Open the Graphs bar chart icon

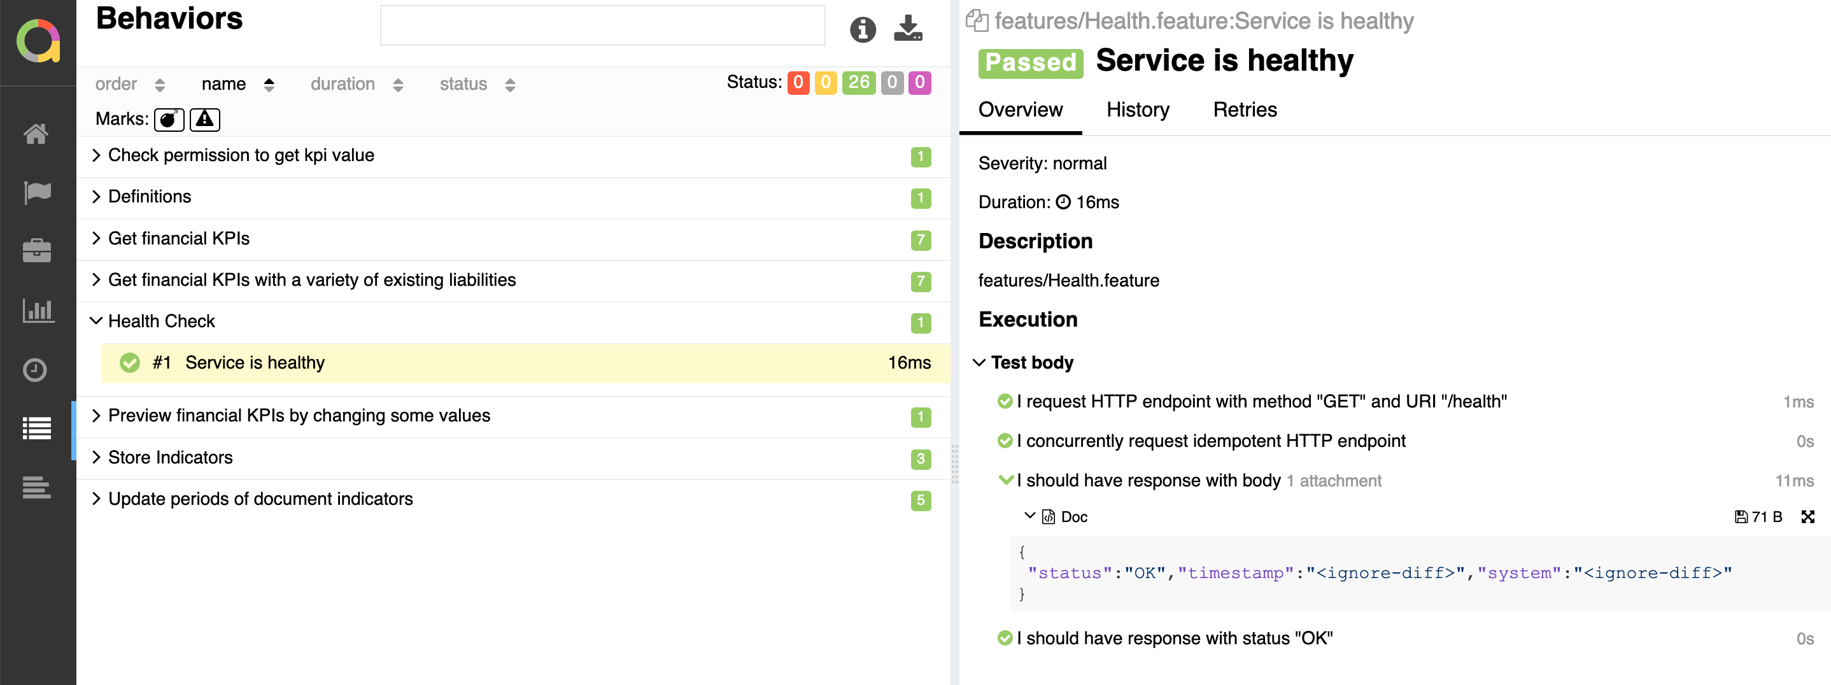36,311
